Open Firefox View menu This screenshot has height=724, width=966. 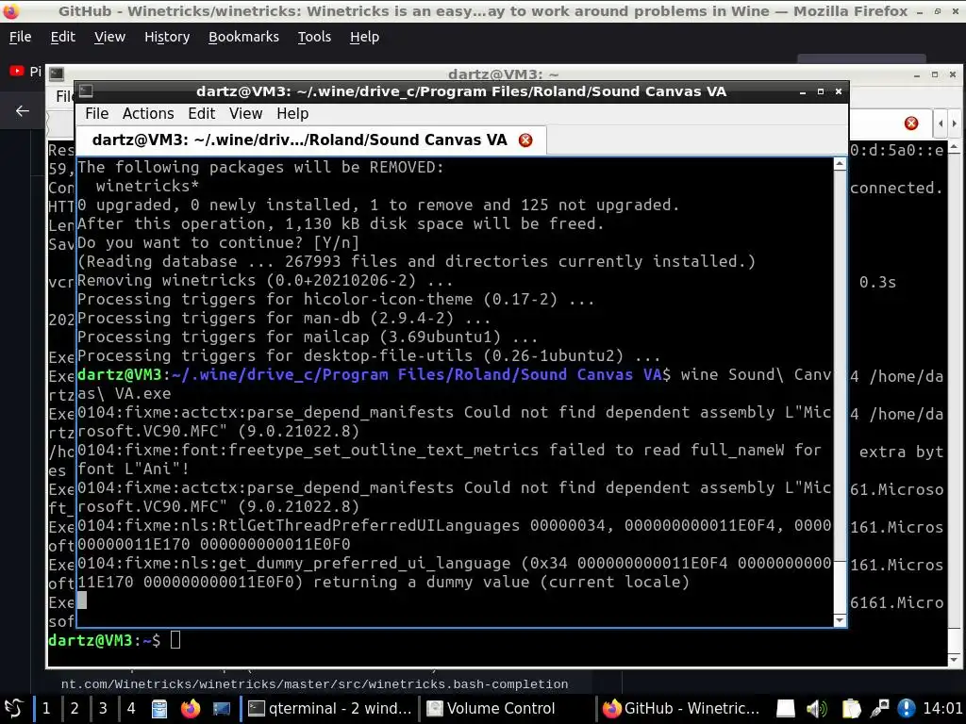click(109, 37)
